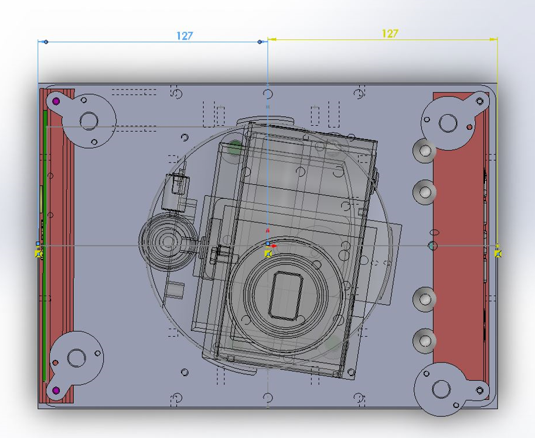Click the rectangular camera lens opening
The image size is (535, 438).
(285, 295)
